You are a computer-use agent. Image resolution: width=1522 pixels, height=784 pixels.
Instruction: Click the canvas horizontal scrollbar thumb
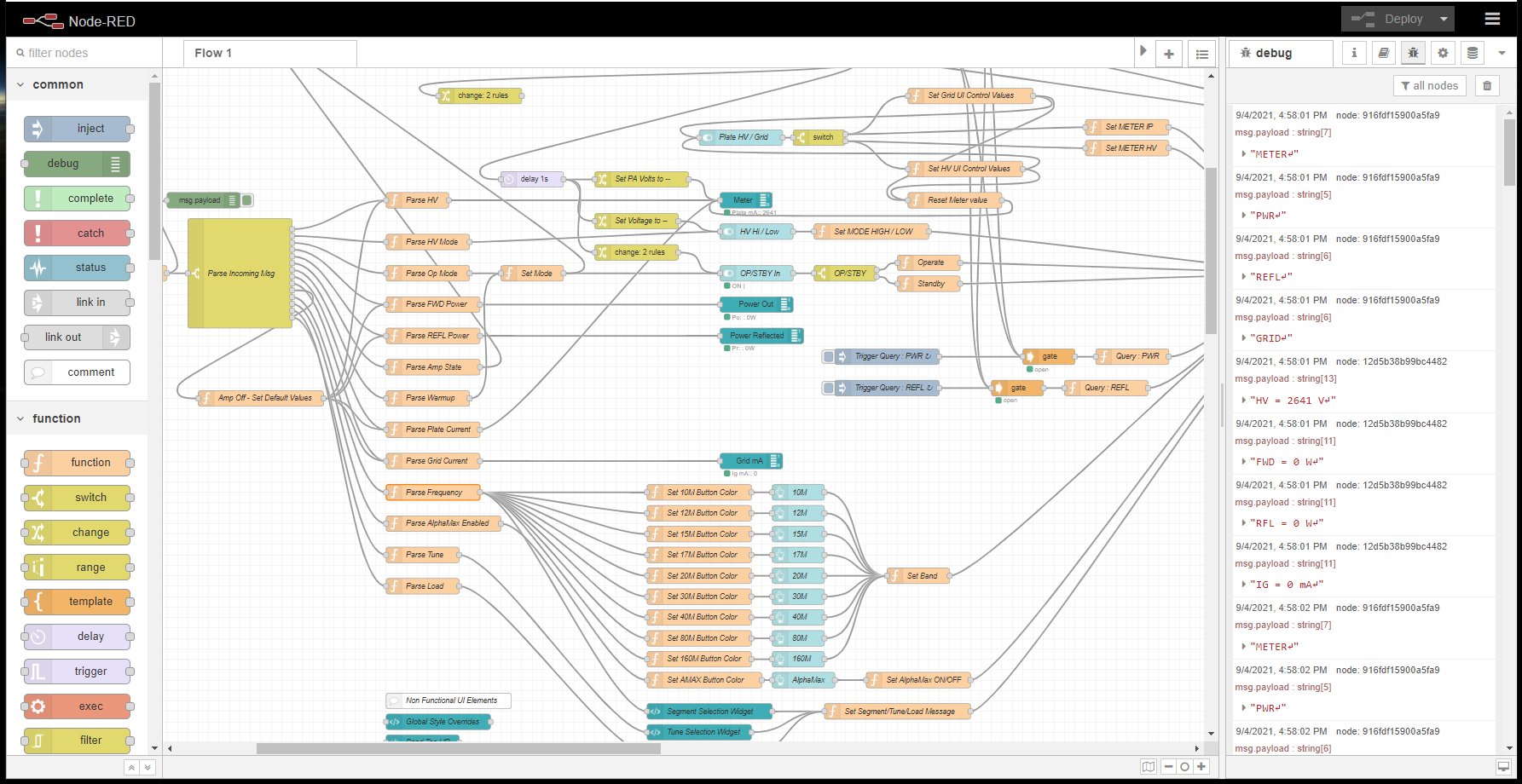click(458, 748)
